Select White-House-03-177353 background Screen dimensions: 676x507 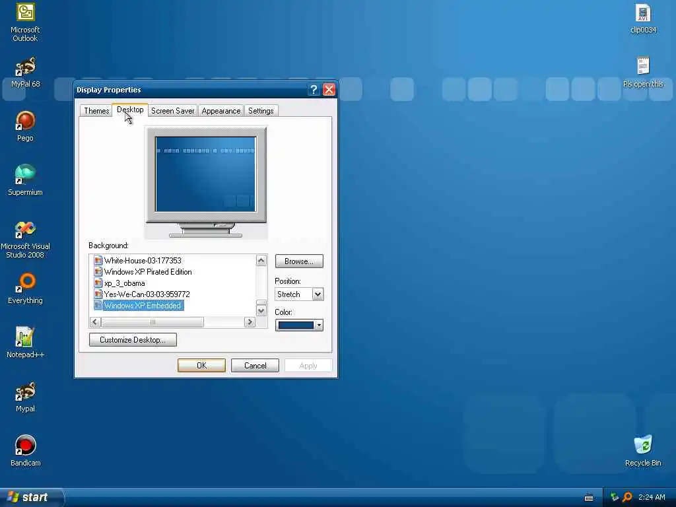coord(143,260)
